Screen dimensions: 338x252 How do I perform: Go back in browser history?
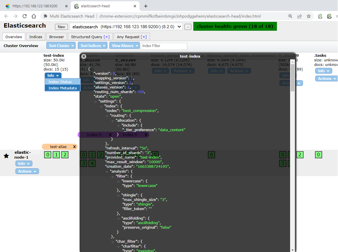6,16
